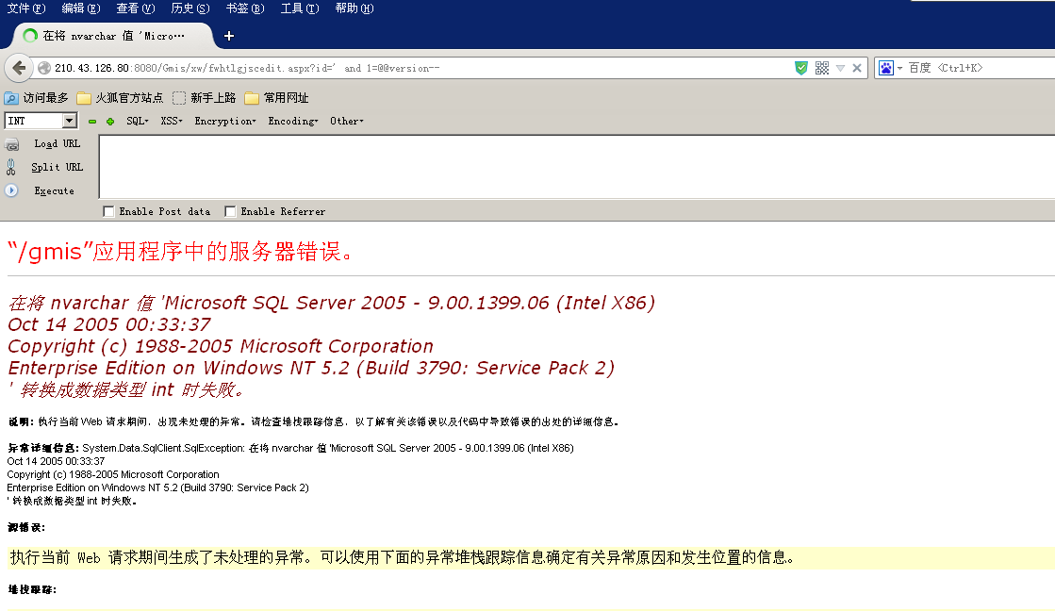The height and width of the screenshot is (611, 1055).
Task: Click the Load URL label
Action: [x=58, y=144]
